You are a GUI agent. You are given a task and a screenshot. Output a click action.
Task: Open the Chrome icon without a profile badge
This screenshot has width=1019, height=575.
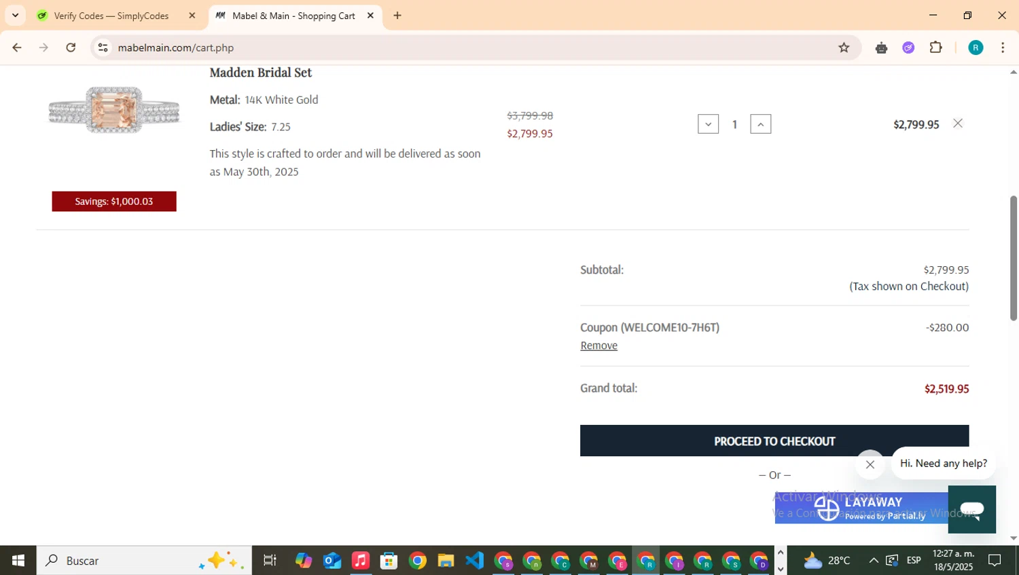[x=418, y=560]
